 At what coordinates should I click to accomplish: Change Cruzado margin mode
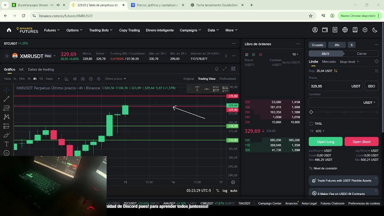317,45
